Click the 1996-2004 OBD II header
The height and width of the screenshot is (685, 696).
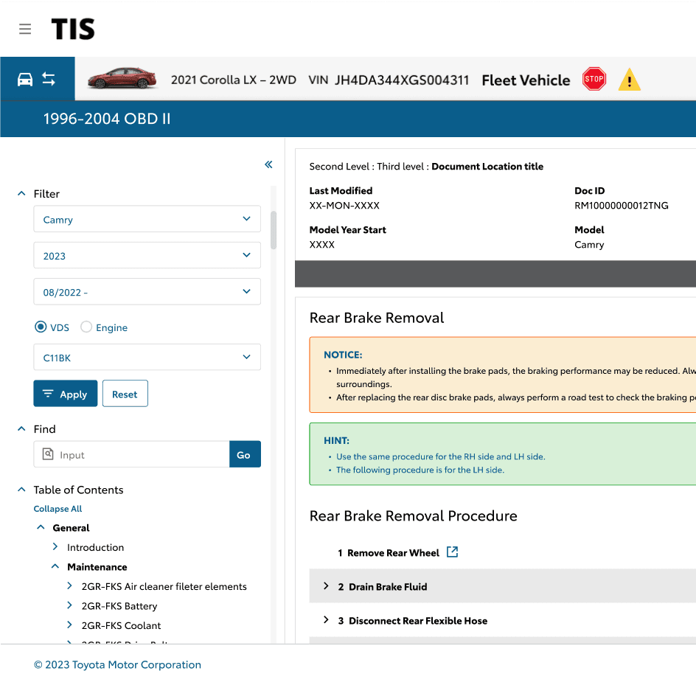coord(107,119)
